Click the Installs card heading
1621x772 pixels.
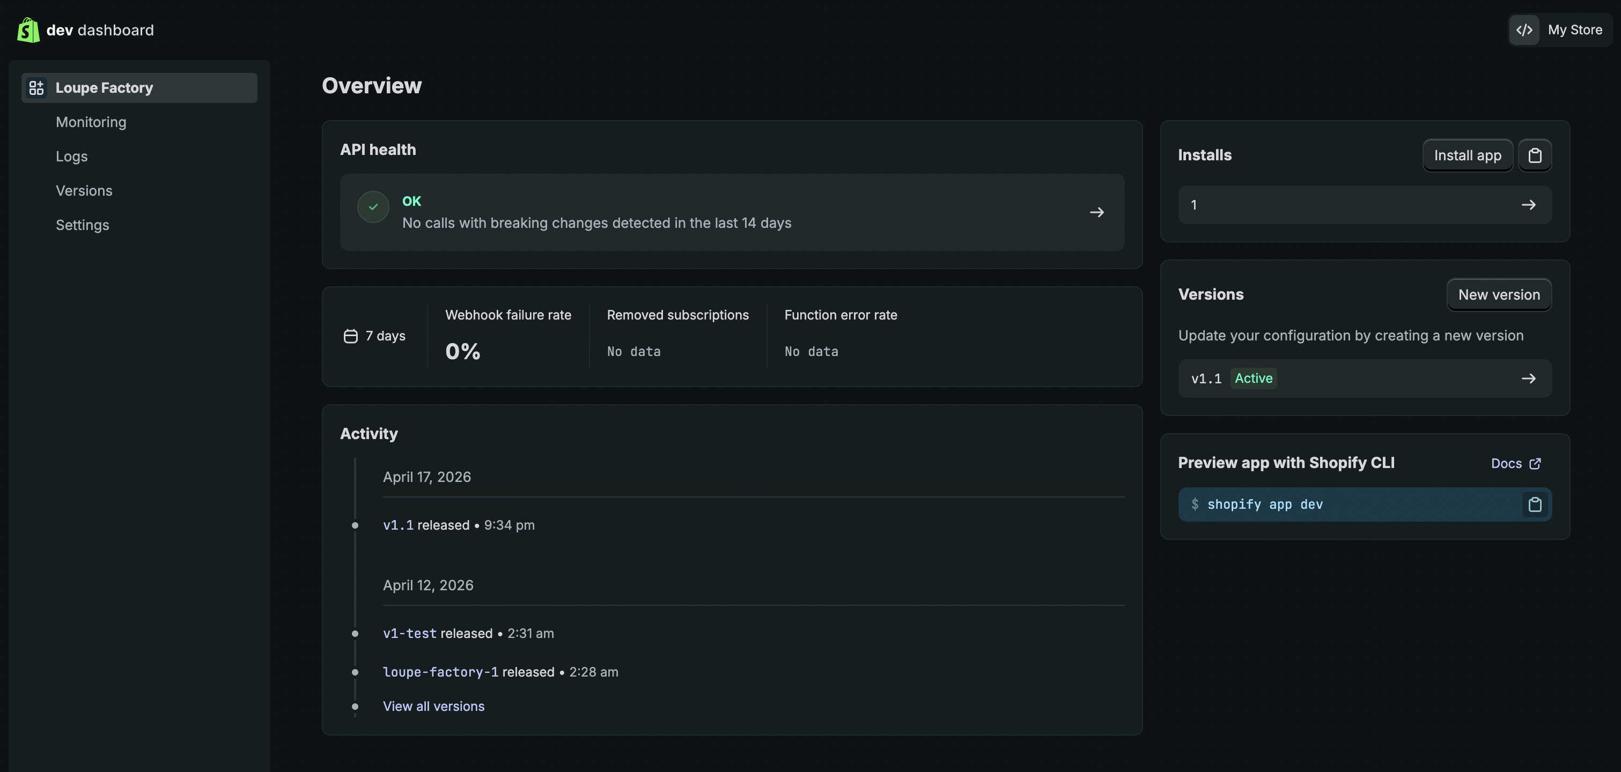click(1204, 155)
